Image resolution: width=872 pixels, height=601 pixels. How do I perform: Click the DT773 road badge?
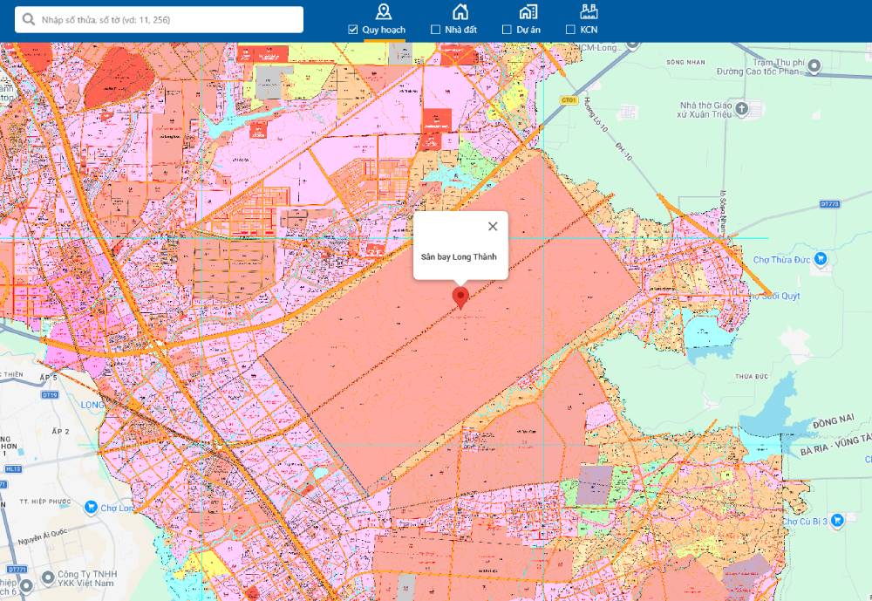[830, 204]
